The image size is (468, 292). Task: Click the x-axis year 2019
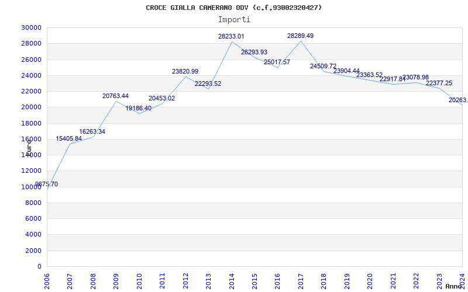(x=347, y=281)
